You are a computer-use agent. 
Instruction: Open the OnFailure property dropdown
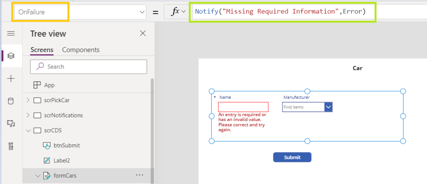[x=141, y=12]
